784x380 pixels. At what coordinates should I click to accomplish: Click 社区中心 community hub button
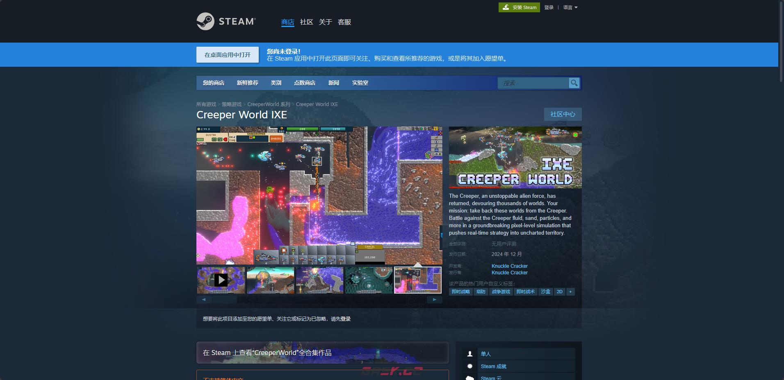[x=563, y=114]
